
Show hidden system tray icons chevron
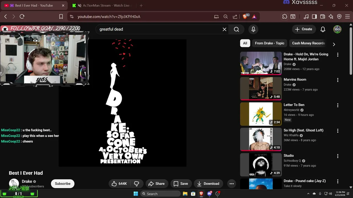coord(308,194)
